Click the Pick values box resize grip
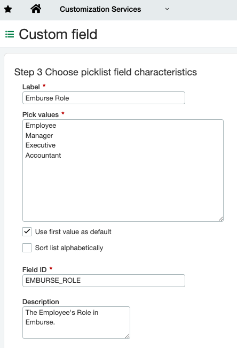Viewport: 237px width, 348px height. click(x=220, y=219)
